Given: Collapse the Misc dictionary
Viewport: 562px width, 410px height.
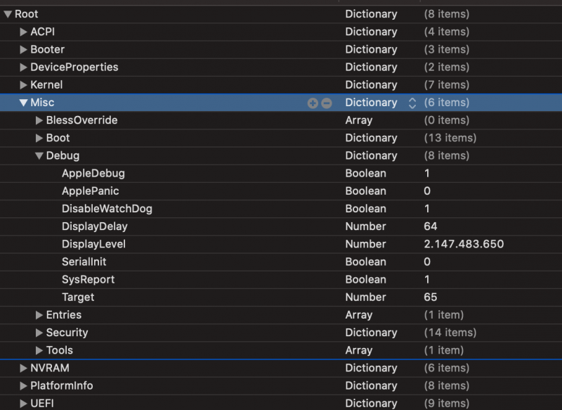Looking at the screenshot, I should (x=24, y=103).
